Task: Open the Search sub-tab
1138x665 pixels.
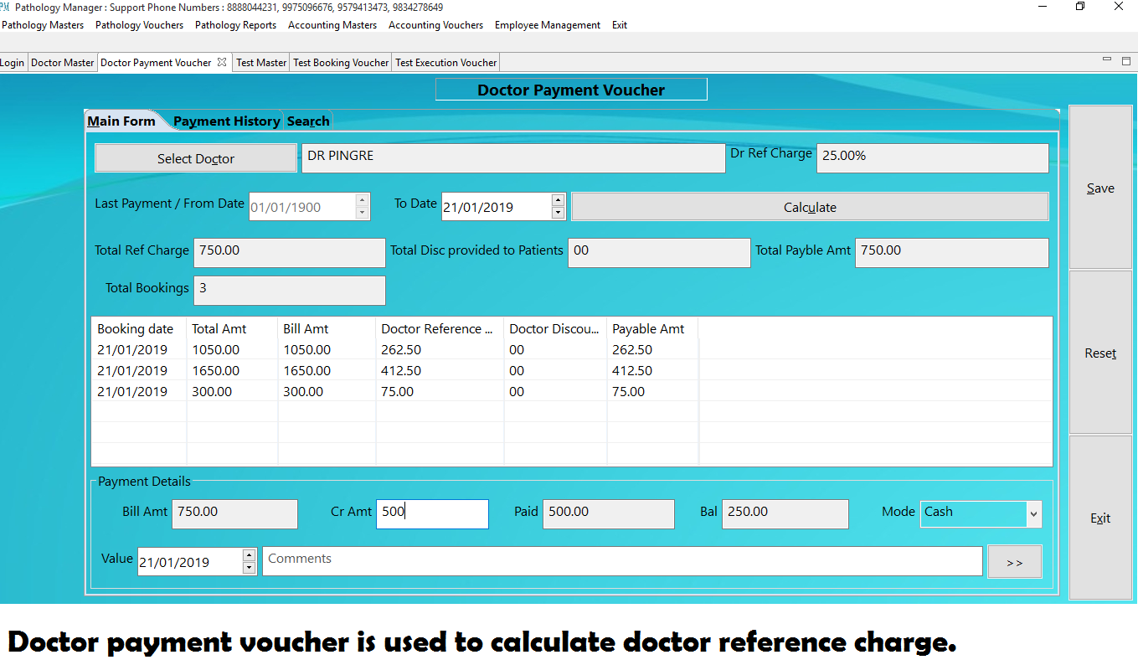Action: (308, 121)
